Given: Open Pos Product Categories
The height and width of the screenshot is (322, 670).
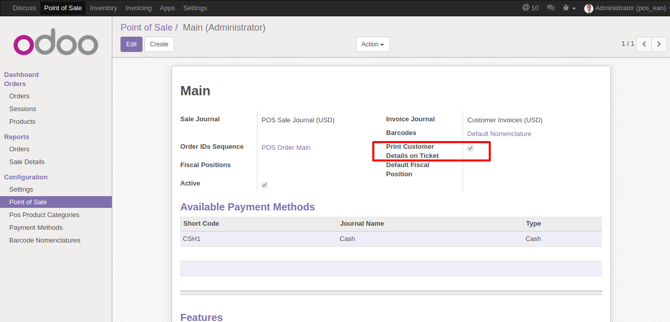Looking at the screenshot, I should click(44, 214).
